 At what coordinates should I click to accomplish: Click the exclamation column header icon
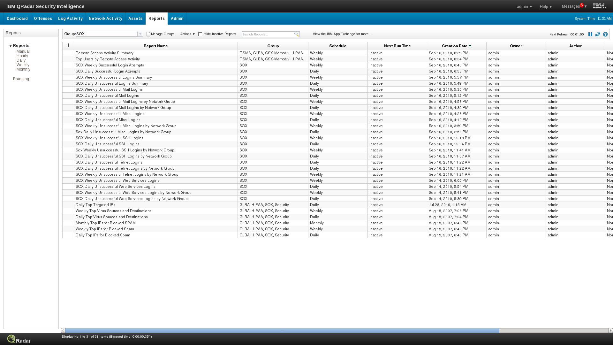pyautogui.click(x=68, y=45)
